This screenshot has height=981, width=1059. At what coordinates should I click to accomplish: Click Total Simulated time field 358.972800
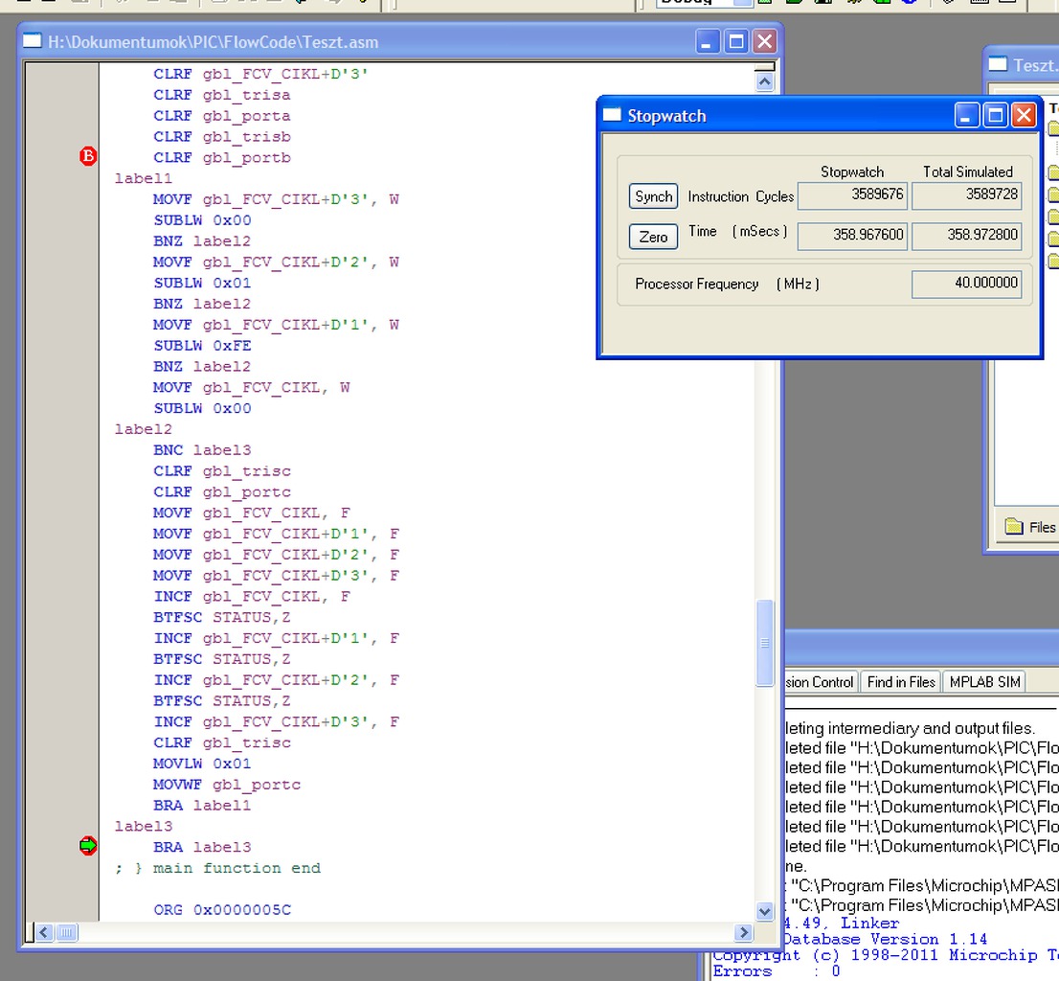[x=966, y=236]
